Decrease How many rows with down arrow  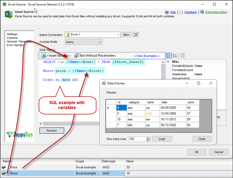point(148,140)
